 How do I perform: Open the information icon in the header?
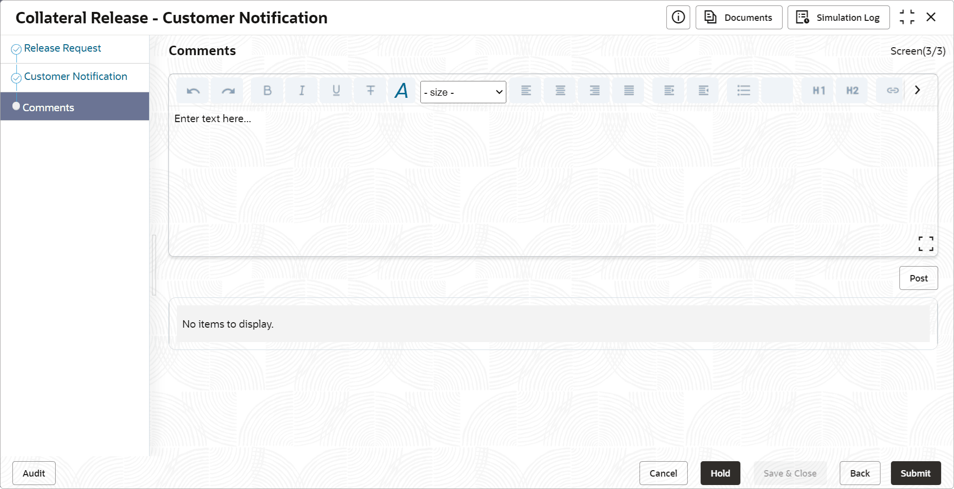coord(678,17)
